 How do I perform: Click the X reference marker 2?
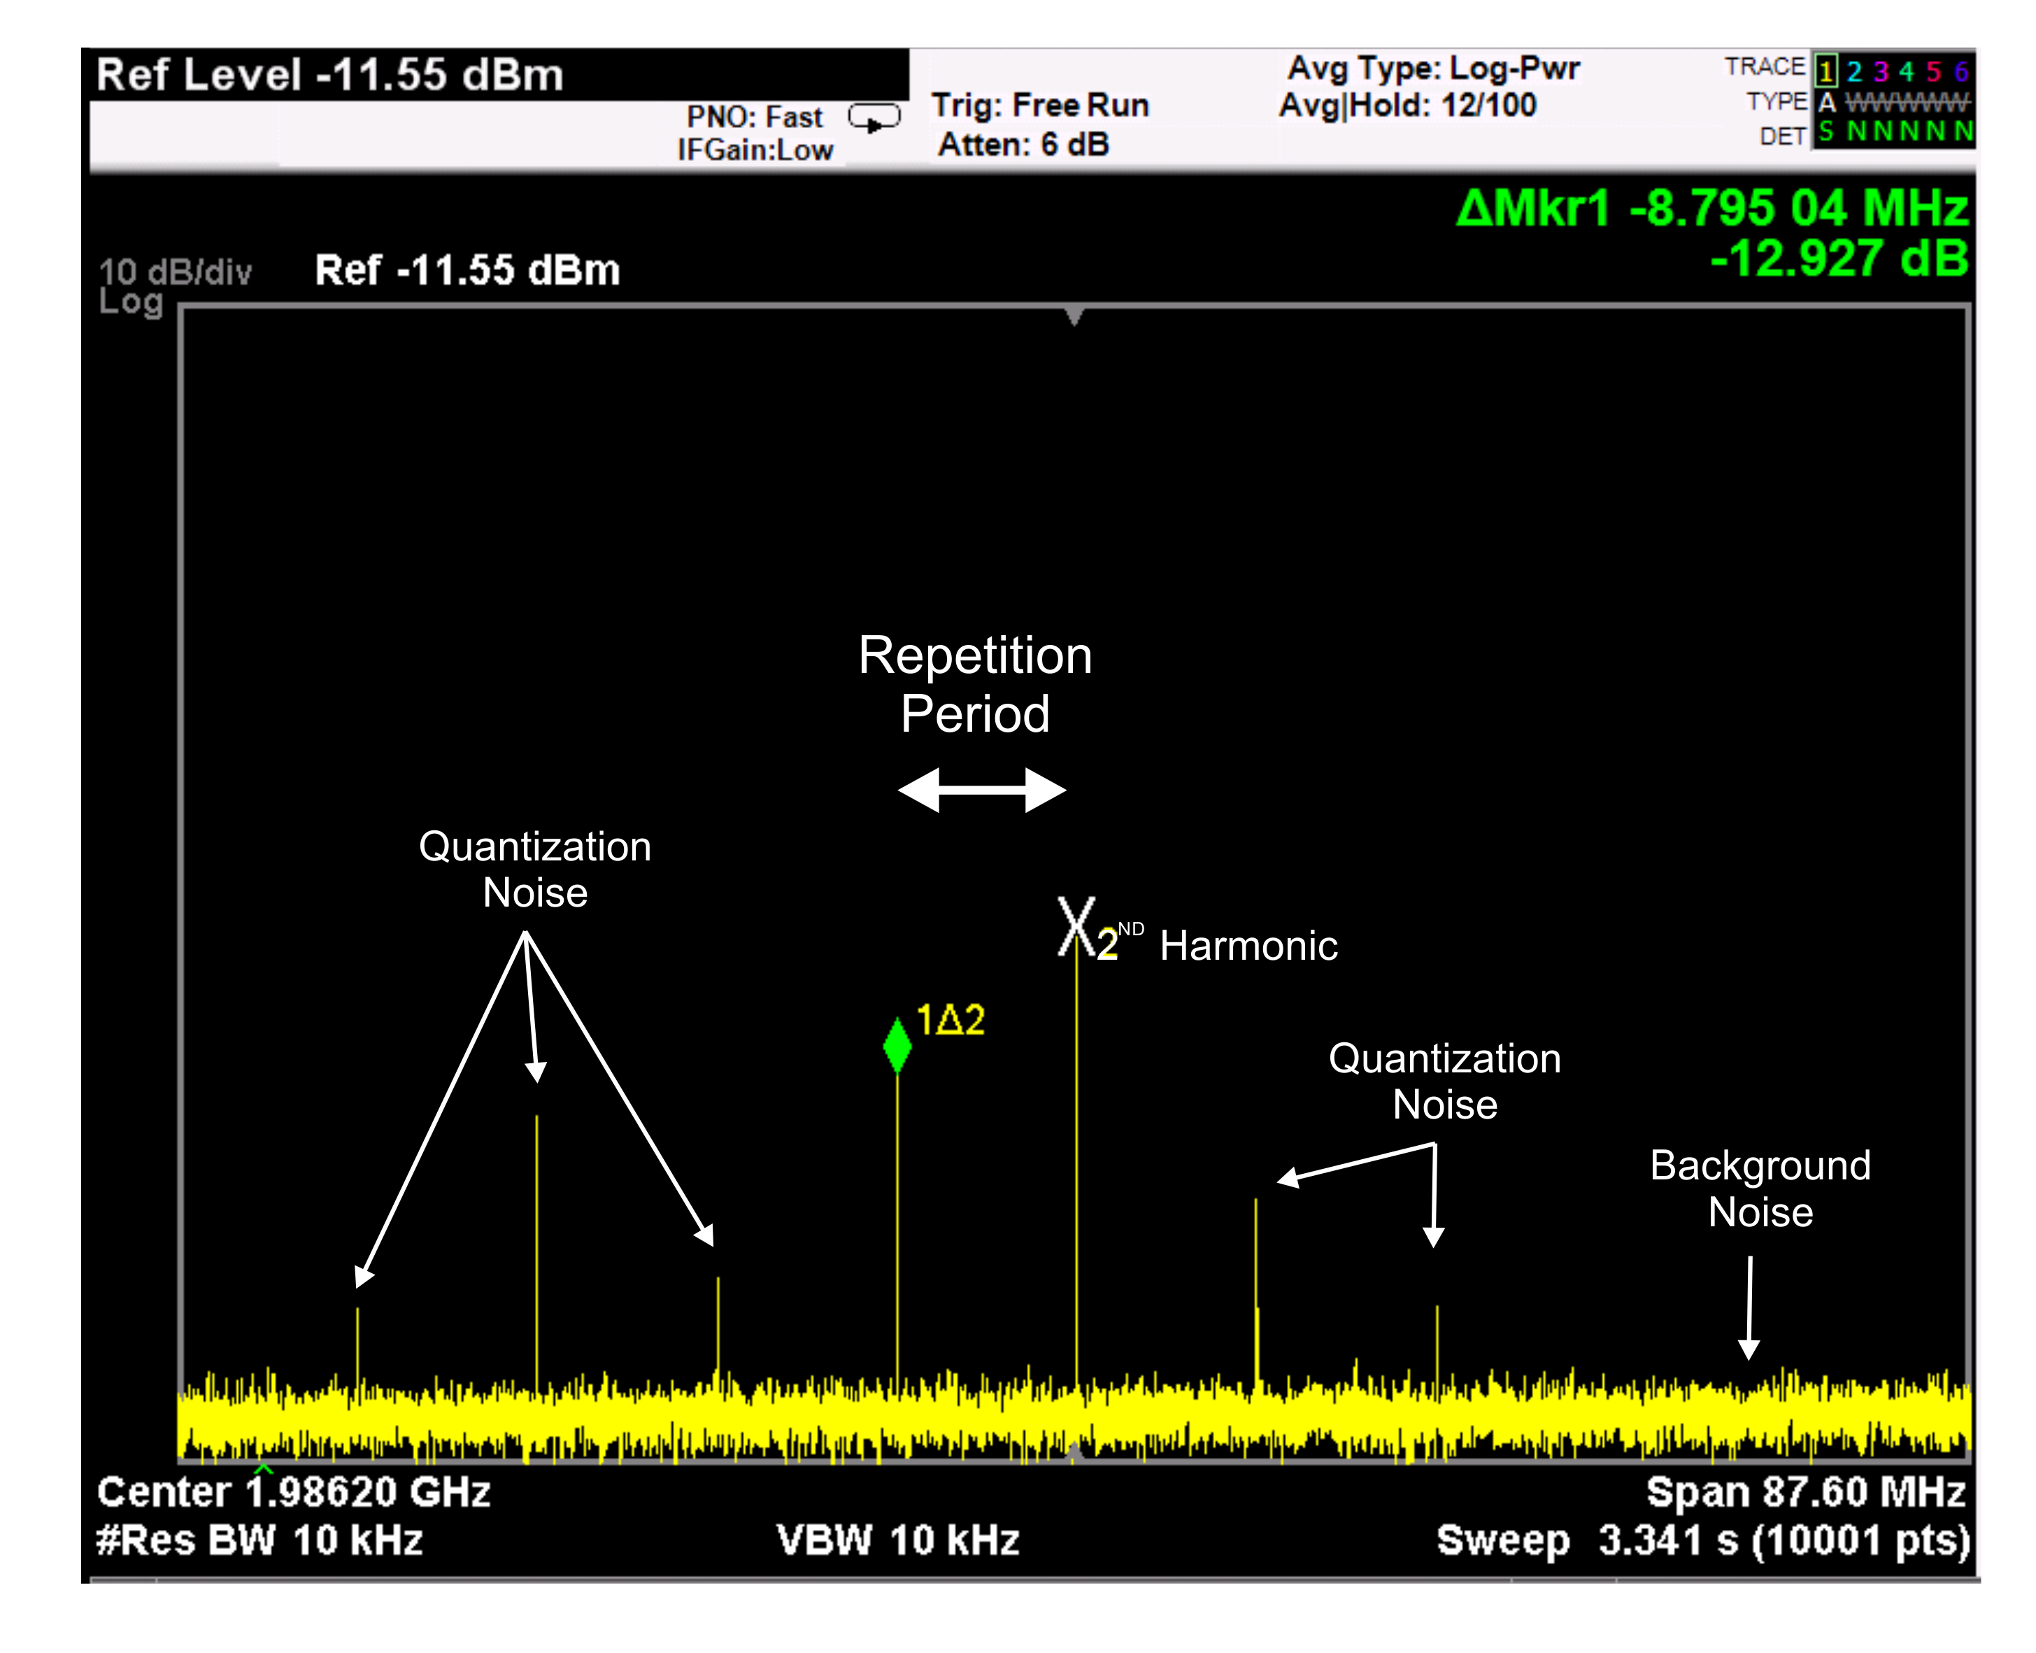click(1076, 925)
